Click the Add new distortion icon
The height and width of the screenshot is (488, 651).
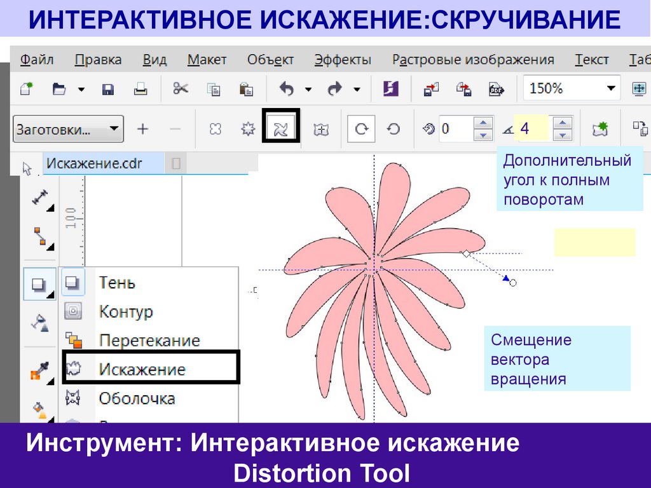600,128
